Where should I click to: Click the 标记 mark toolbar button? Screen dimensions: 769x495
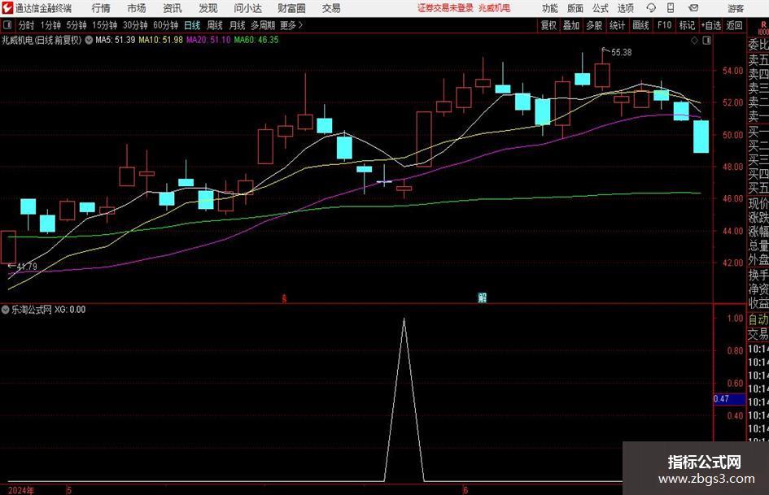tap(687, 25)
